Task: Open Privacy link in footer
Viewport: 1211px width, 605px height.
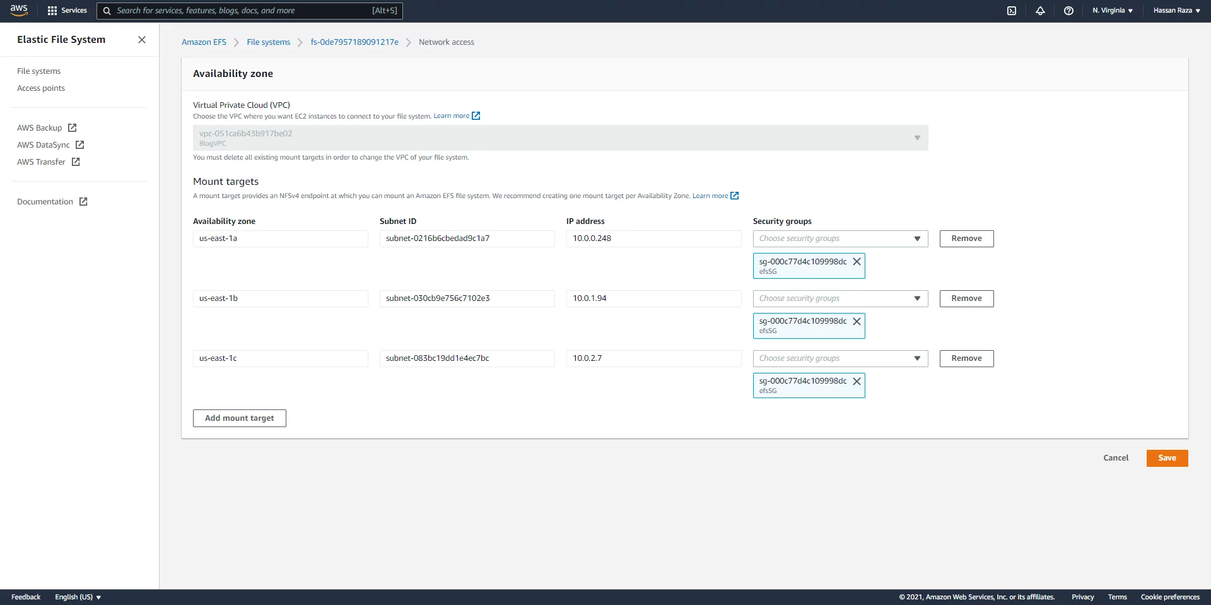Action: tap(1082, 597)
